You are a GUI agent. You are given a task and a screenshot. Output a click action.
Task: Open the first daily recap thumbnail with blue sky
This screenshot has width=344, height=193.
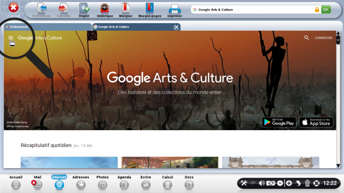69,162
